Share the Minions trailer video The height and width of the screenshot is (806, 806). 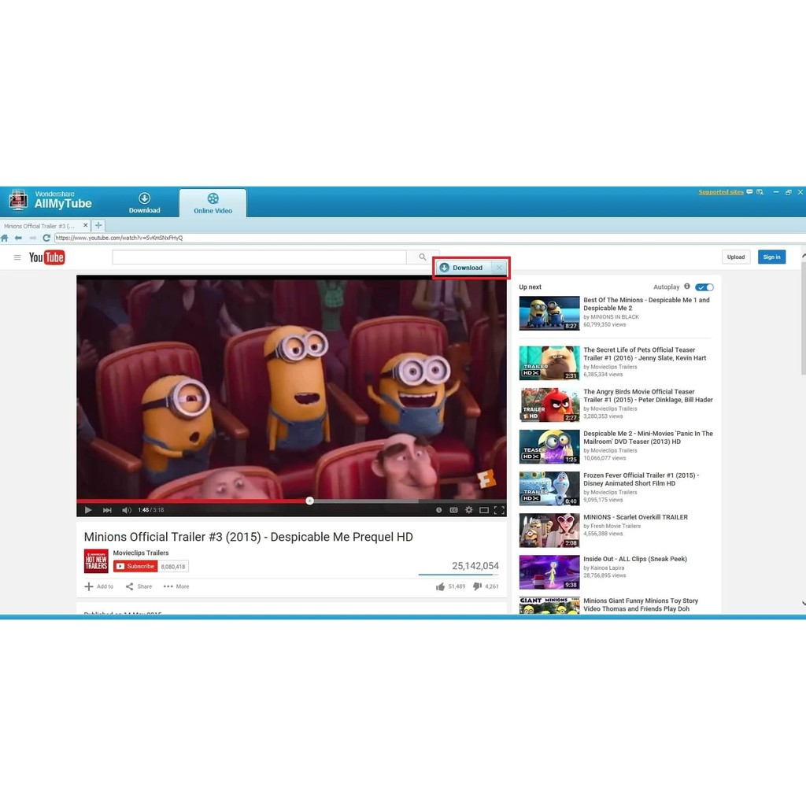point(139,586)
